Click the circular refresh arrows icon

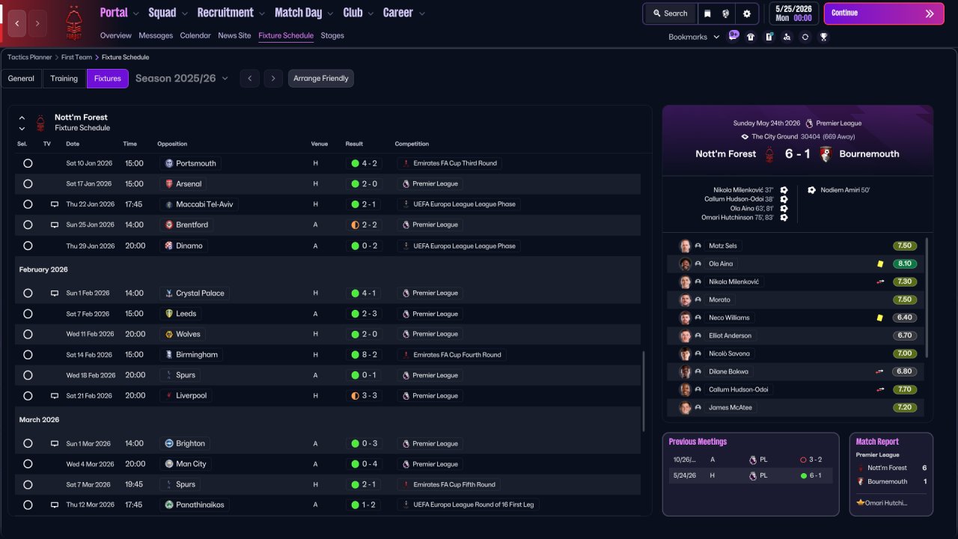click(805, 37)
